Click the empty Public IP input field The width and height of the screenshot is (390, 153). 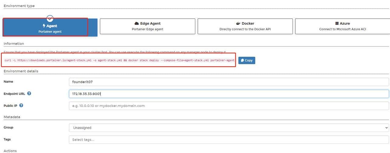229,106
